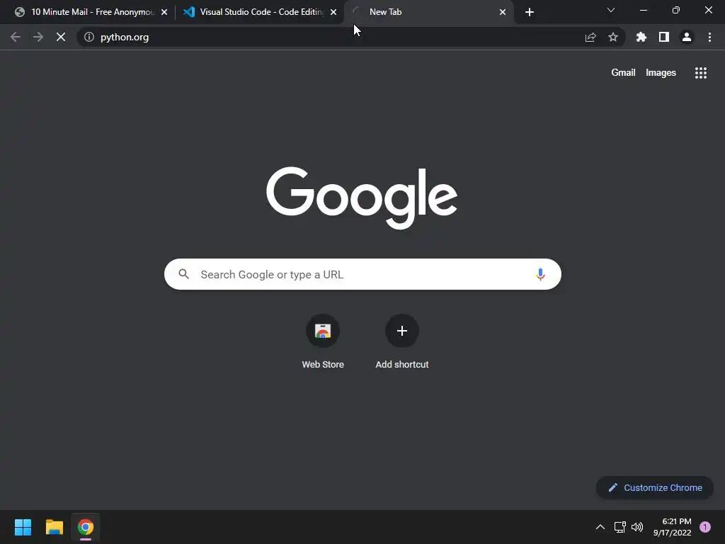Open the Windows Start menu
The height and width of the screenshot is (544, 725).
pyautogui.click(x=23, y=527)
